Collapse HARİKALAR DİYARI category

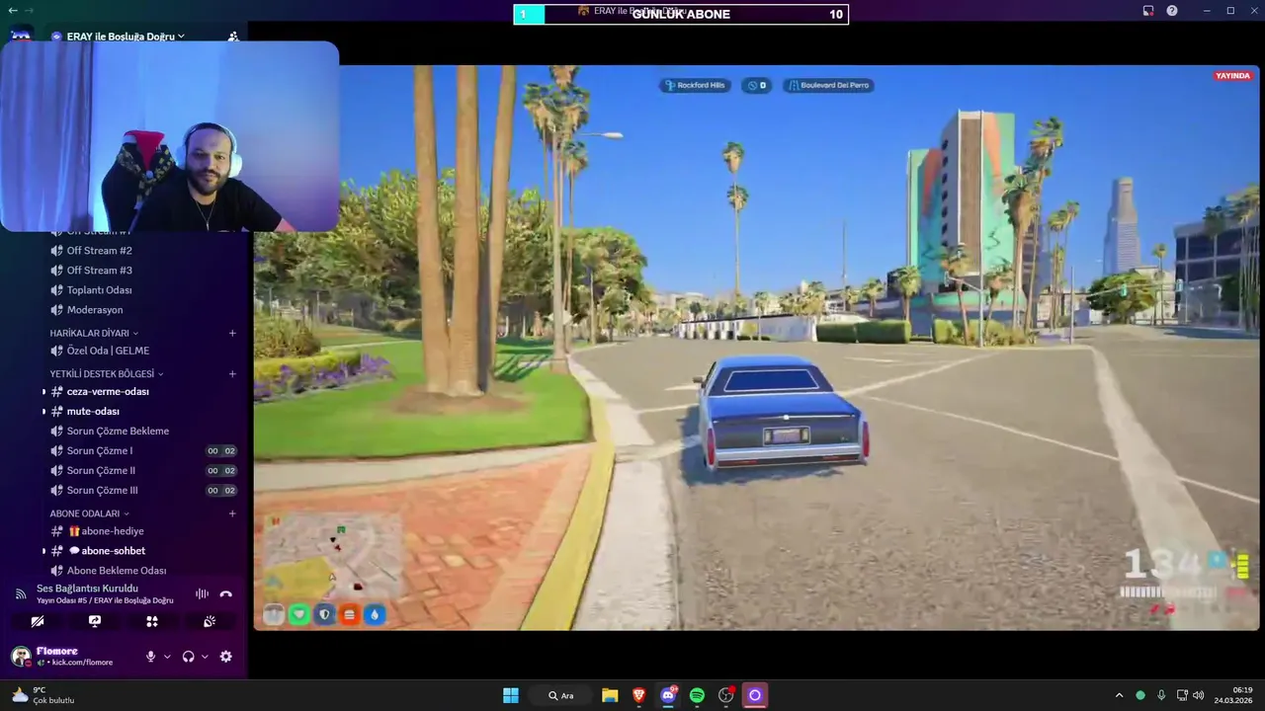pyautogui.click(x=94, y=333)
